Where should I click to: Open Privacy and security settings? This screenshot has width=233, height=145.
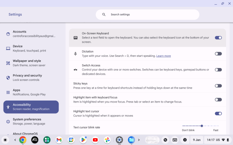(x=31, y=78)
